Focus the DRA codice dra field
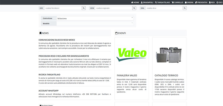This screenshot has width=223, height=106. point(164,8)
